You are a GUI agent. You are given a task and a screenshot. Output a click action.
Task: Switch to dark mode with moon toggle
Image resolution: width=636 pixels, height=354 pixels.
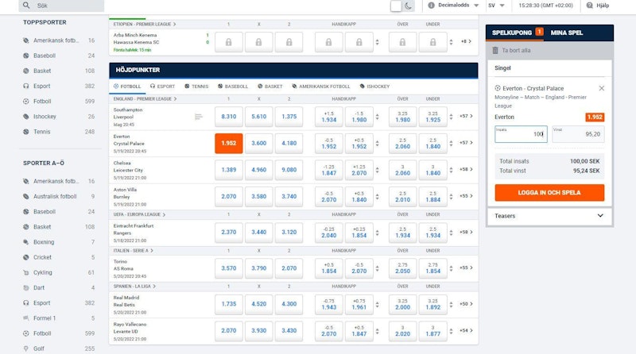click(x=409, y=6)
